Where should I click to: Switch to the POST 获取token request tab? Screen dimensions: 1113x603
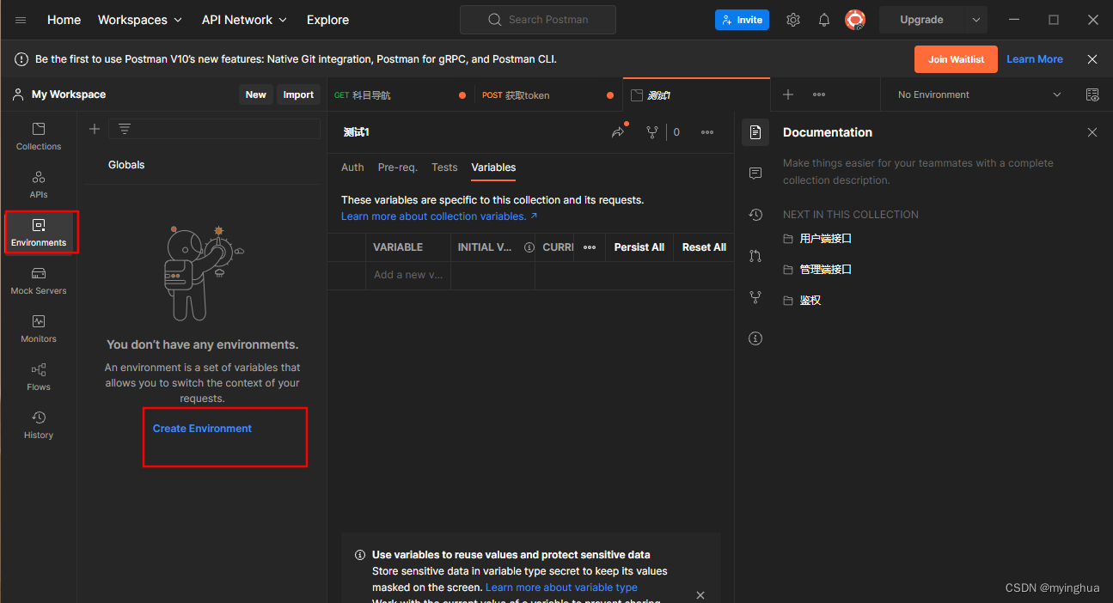[x=548, y=95]
